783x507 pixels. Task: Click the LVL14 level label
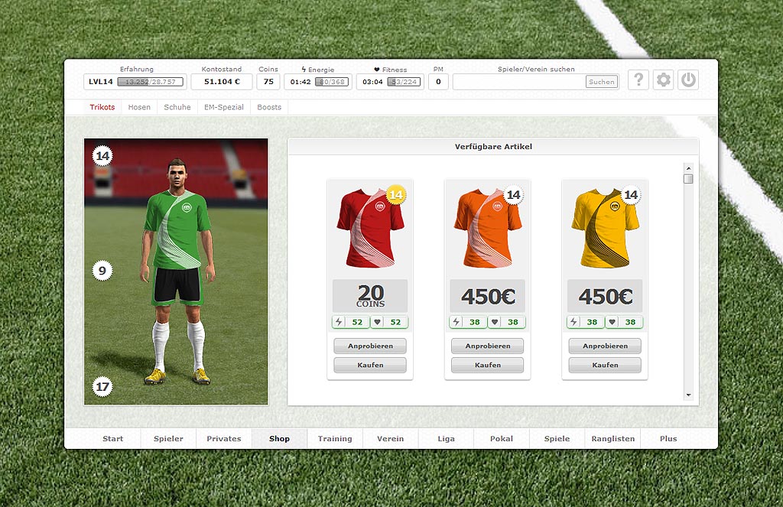(x=101, y=82)
